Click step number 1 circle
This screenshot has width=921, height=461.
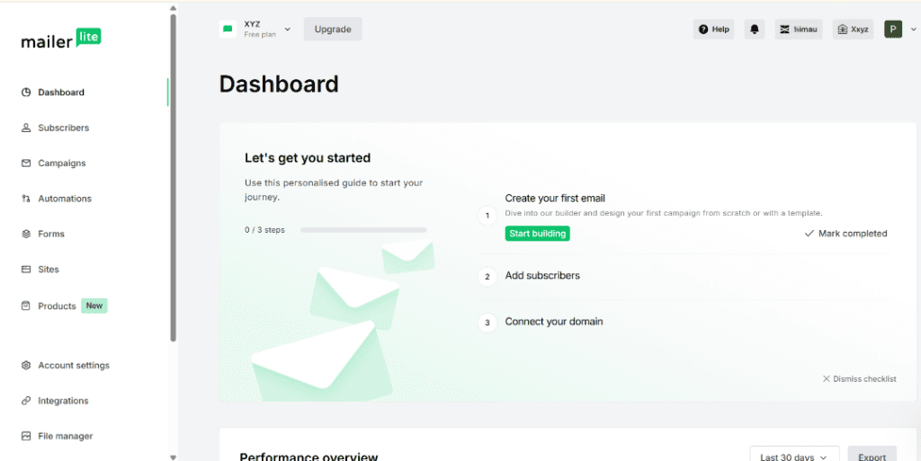pos(487,216)
